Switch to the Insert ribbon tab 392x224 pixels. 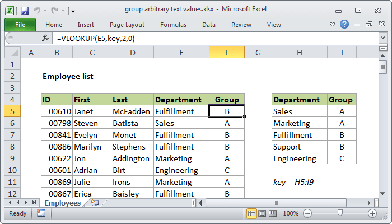[86, 25]
